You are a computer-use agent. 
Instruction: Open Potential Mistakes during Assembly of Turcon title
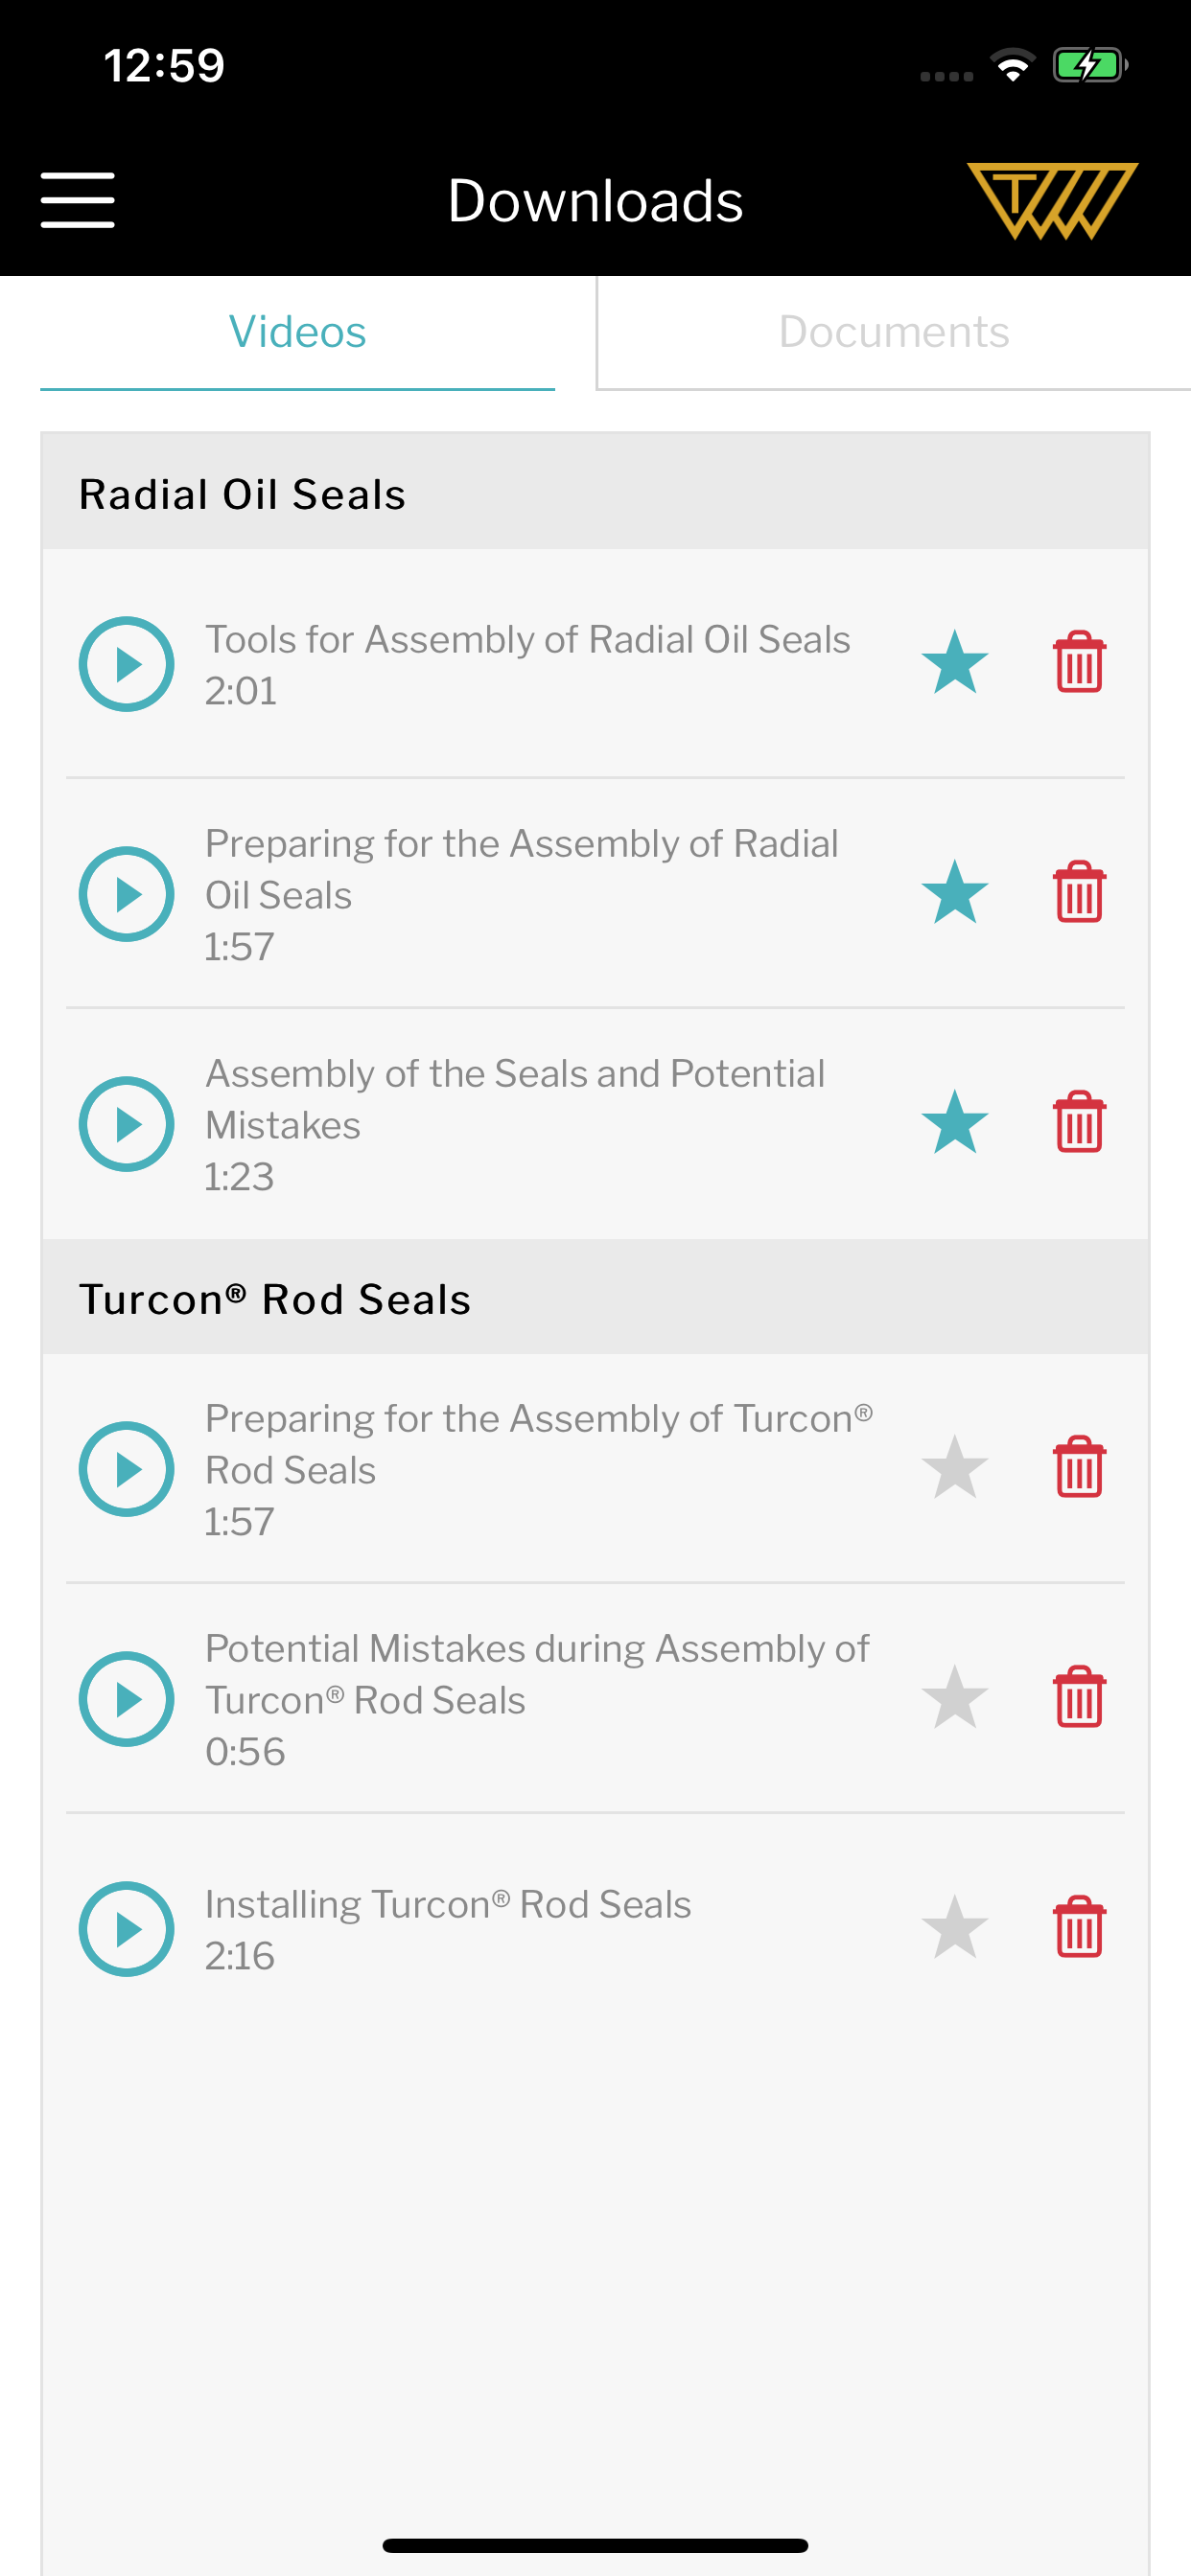pos(536,1674)
